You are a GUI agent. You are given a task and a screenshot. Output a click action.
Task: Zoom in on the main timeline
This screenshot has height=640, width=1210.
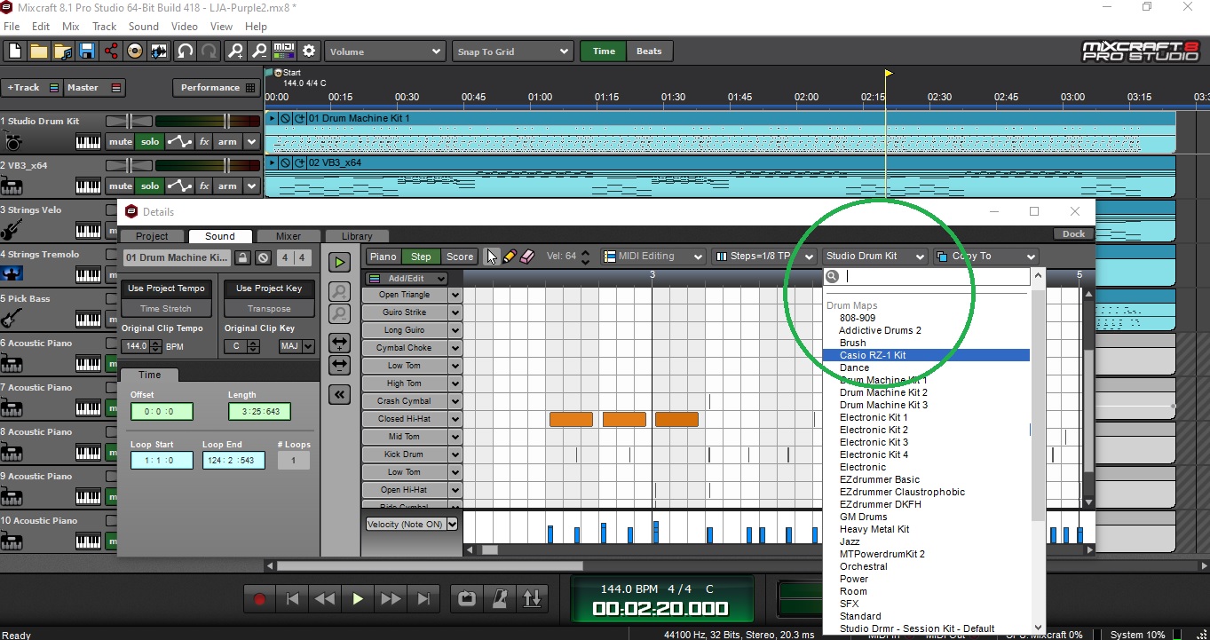pyautogui.click(x=234, y=51)
